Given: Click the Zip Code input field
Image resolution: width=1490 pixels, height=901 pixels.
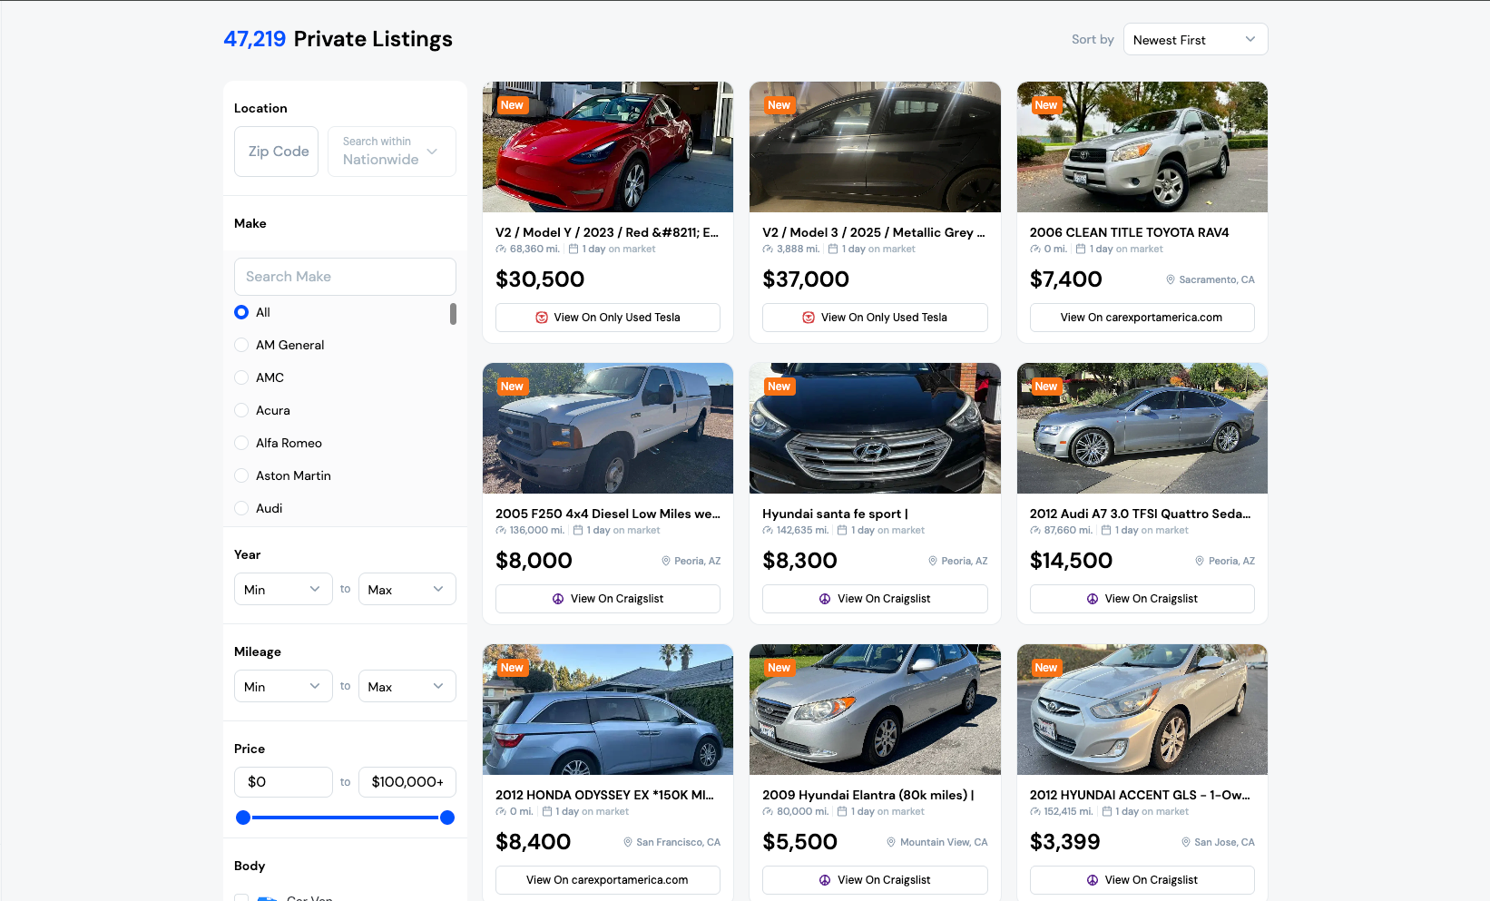Looking at the screenshot, I should 277,152.
